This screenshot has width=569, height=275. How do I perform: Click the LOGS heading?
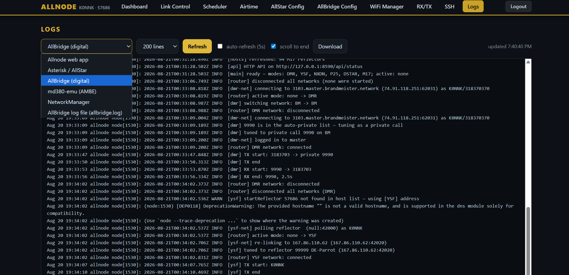(x=50, y=29)
